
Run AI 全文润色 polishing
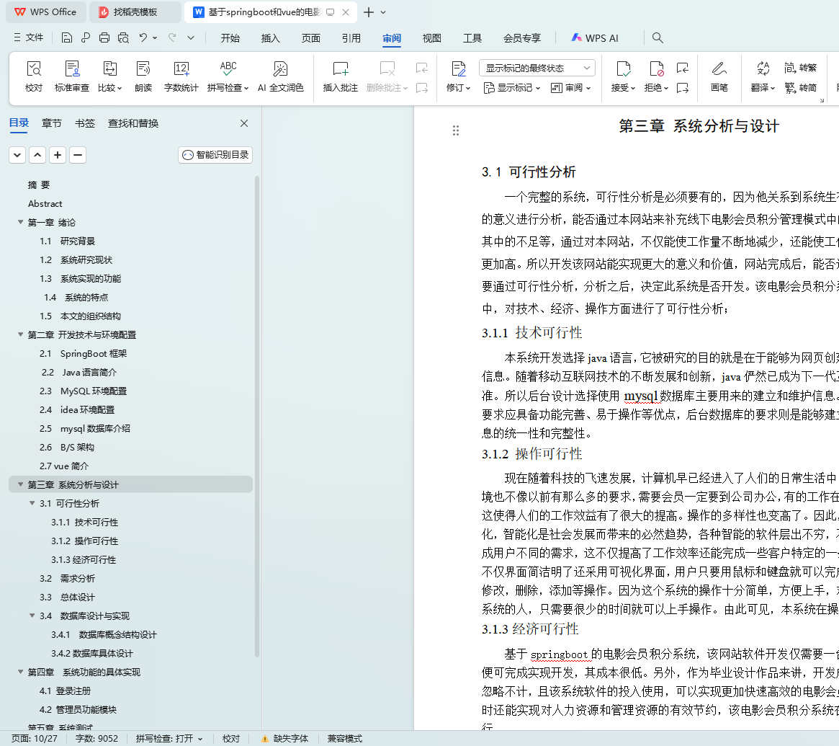click(x=280, y=76)
